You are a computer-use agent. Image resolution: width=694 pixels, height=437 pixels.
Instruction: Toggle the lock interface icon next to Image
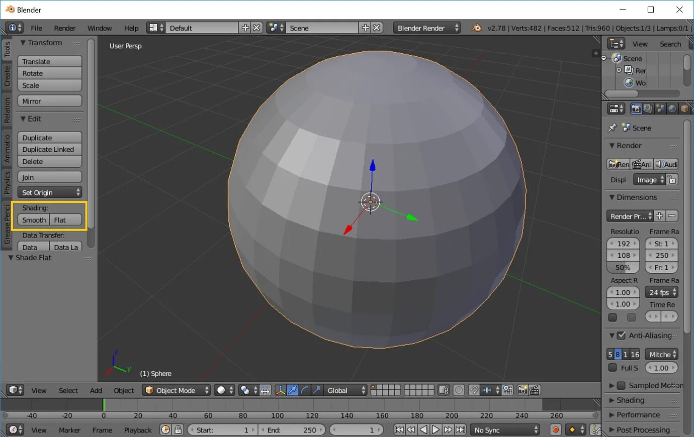point(672,180)
